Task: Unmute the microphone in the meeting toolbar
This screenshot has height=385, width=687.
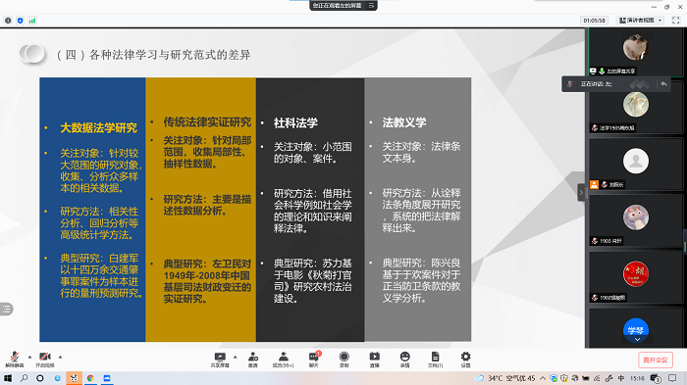Action: (x=15, y=360)
